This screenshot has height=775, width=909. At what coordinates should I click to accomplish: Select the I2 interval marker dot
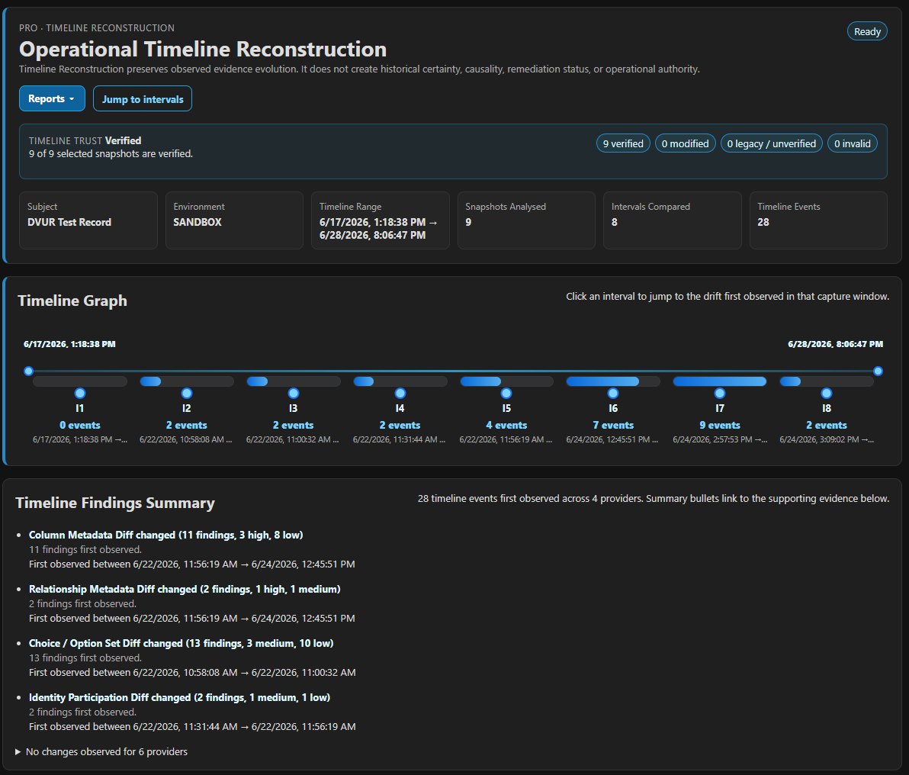[x=187, y=394]
